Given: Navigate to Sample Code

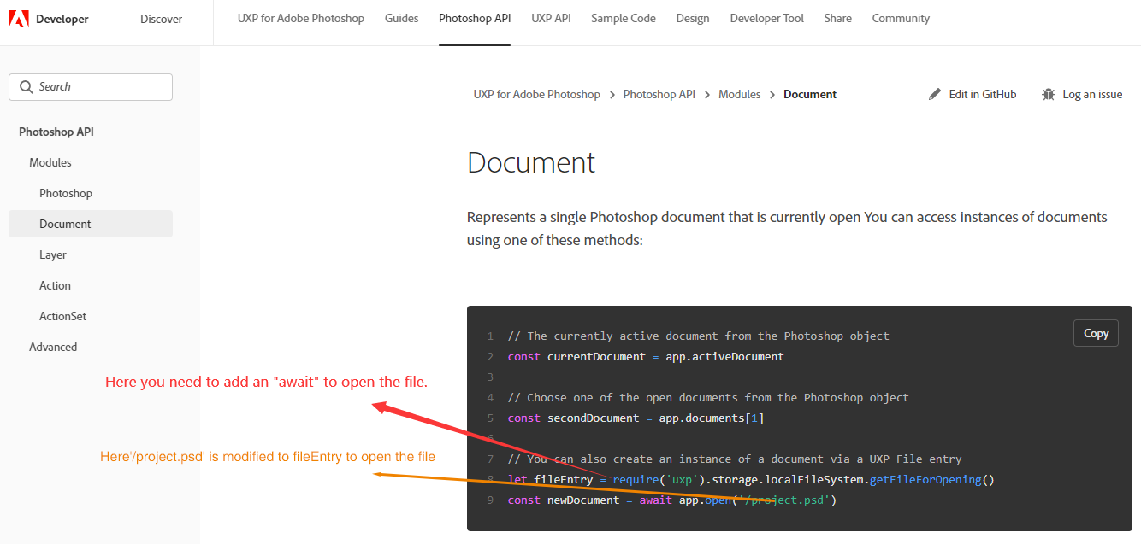Looking at the screenshot, I should click(623, 18).
